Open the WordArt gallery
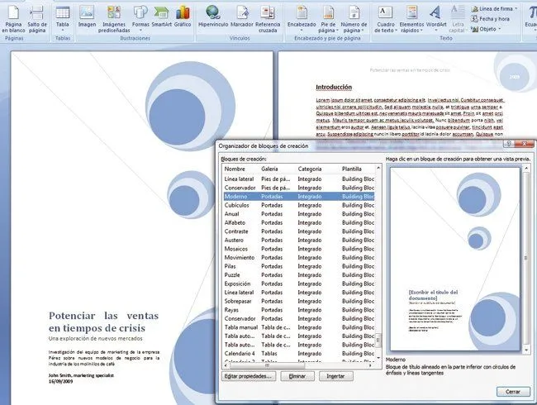This screenshot has height=405, width=537. pyautogui.click(x=436, y=19)
